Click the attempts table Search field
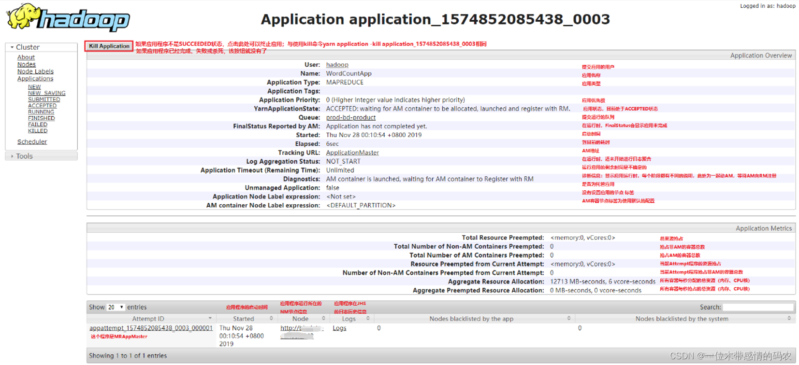The height and width of the screenshot is (365, 799). click(x=758, y=308)
